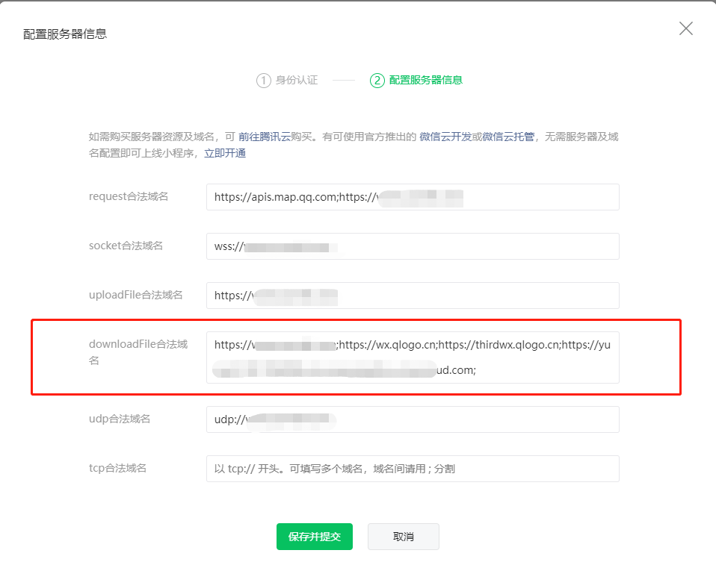716x562 pixels.
Task: Open the 微信云托管 link
Action: (x=508, y=137)
